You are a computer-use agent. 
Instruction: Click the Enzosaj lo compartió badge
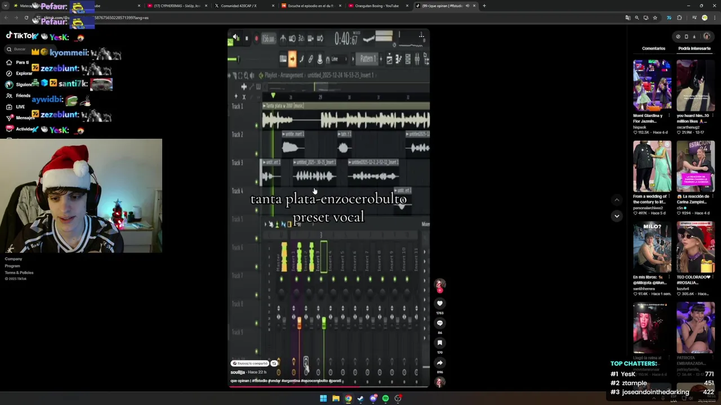coord(250,363)
